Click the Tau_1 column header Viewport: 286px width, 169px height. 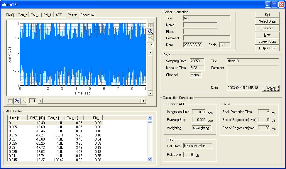[75, 118]
